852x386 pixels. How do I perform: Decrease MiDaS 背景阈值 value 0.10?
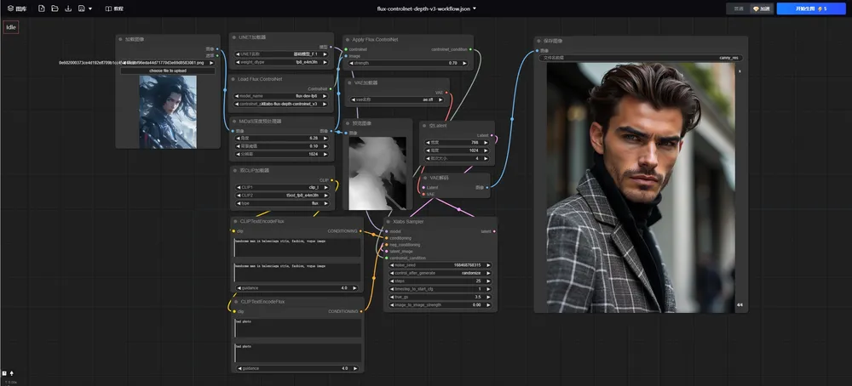coord(238,146)
